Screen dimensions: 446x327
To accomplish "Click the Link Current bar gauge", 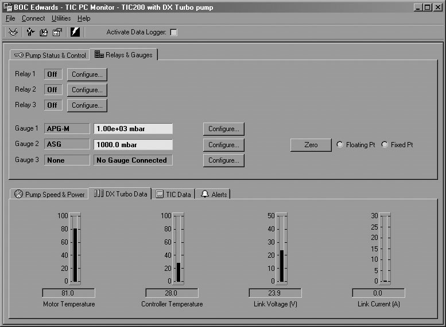I will pyautogui.click(x=385, y=249).
